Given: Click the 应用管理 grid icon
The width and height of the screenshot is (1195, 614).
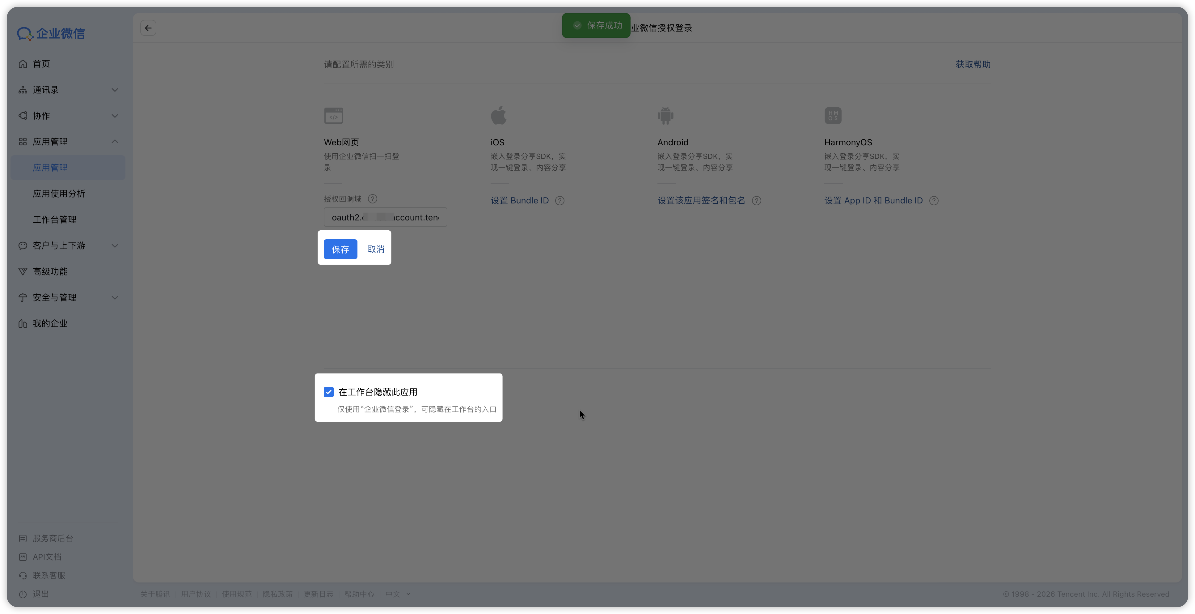Looking at the screenshot, I should click(23, 142).
